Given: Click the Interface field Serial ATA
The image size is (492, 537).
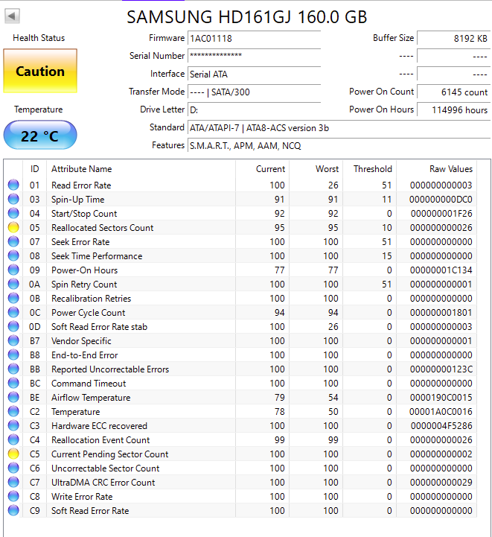Looking at the screenshot, I should click(x=254, y=74).
